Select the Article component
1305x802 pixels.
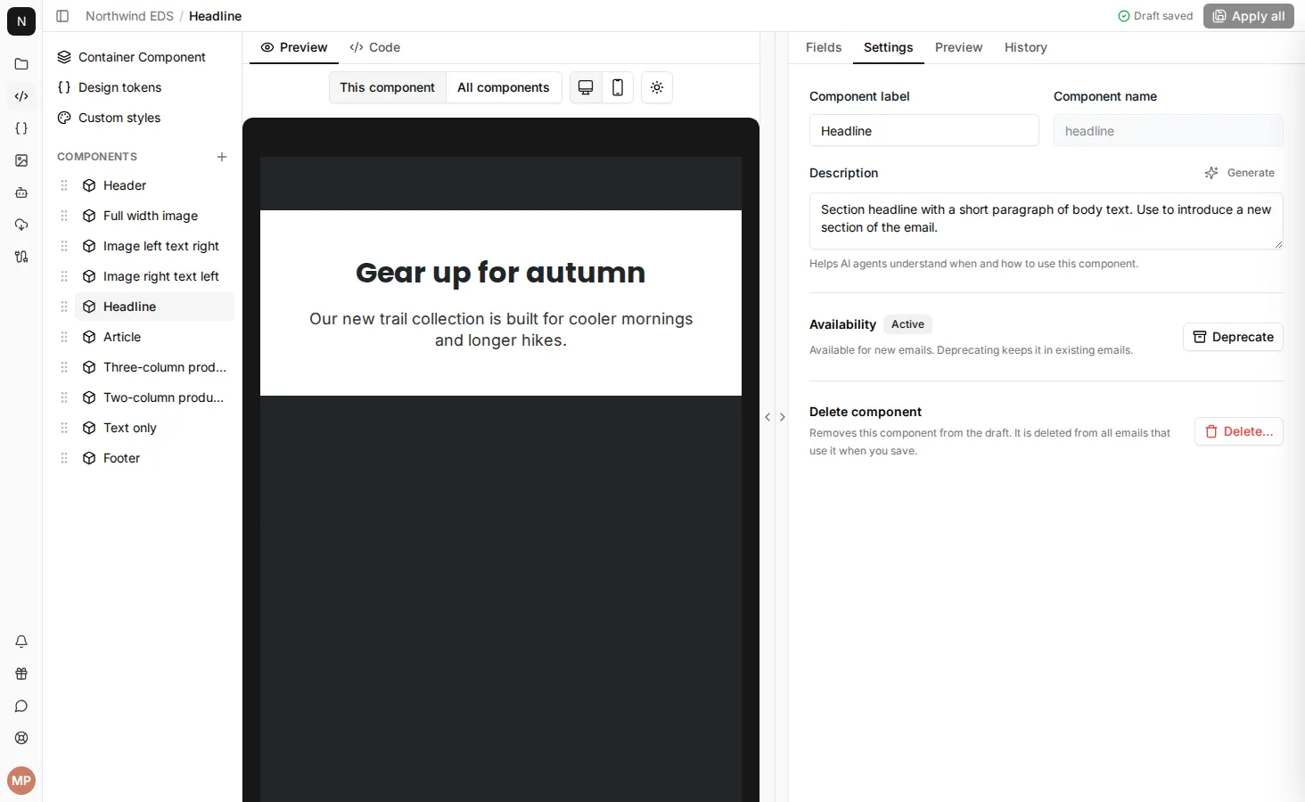coord(154,337)
